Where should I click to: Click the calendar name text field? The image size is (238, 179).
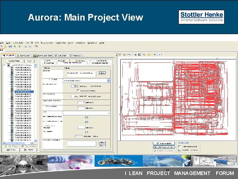click(82, 74)
